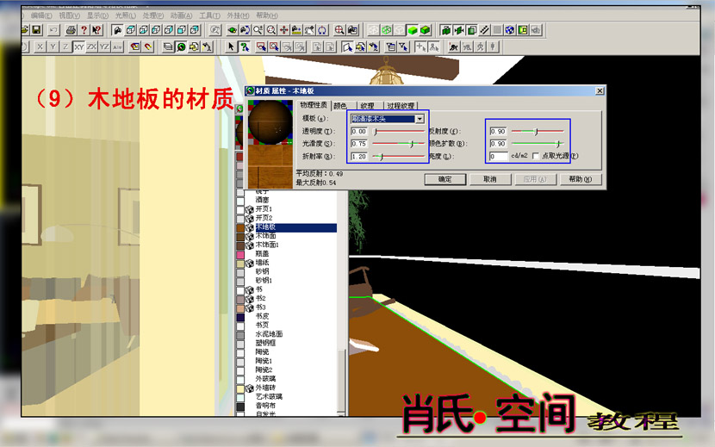The image size is (715, 447).
Task: Enable the 点取光源 checkbox
Action: click(x=536, y=156)
